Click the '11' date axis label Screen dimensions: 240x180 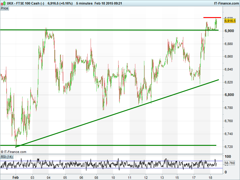coord(130,178)
